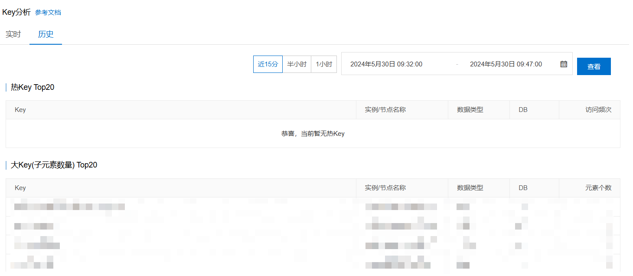The width and height of the screenshot is (633, 276).
Task: Click the start time field 09:32:00
Action: (x=386, y=64)
